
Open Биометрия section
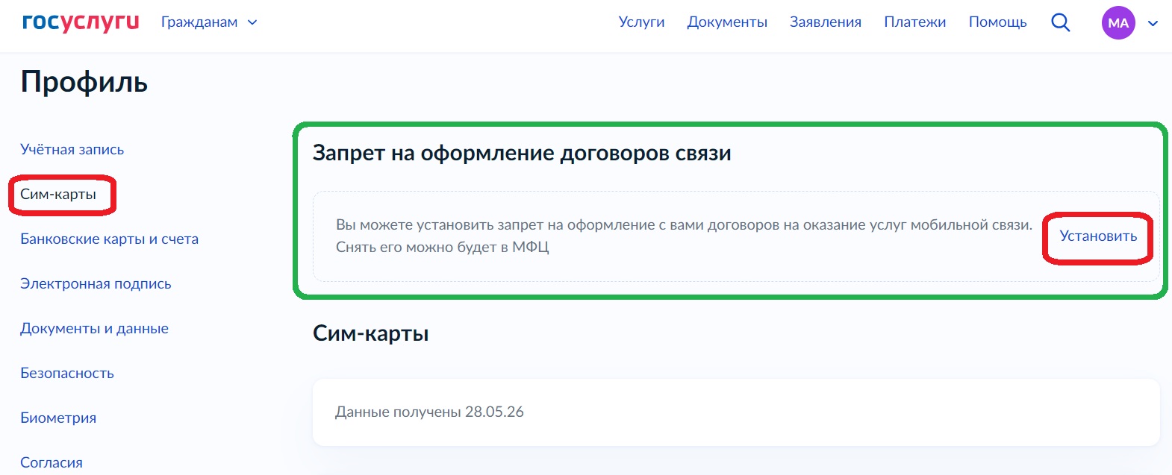pyautogui.click(x=58, y=418)
